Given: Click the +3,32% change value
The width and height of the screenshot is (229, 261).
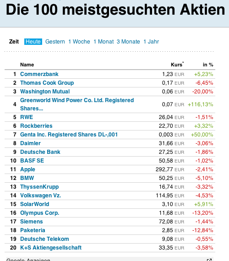Looking at the screenshot, I should [x=204, y=126].
